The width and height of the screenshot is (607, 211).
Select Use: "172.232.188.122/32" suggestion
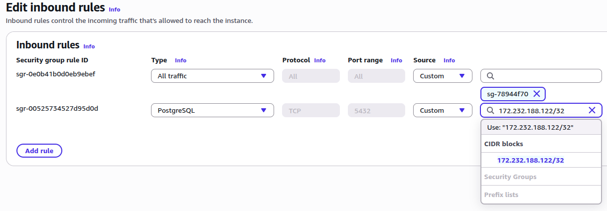[x=530, y=128]
